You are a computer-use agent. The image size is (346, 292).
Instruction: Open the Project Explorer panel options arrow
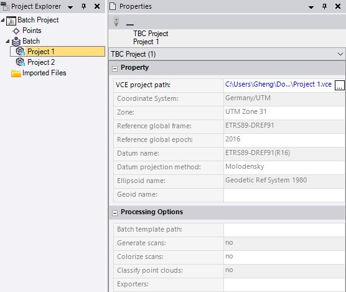(70, 7)
